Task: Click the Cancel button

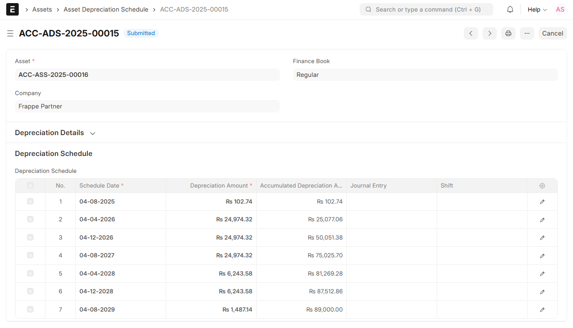Action: tap(553, 33)
